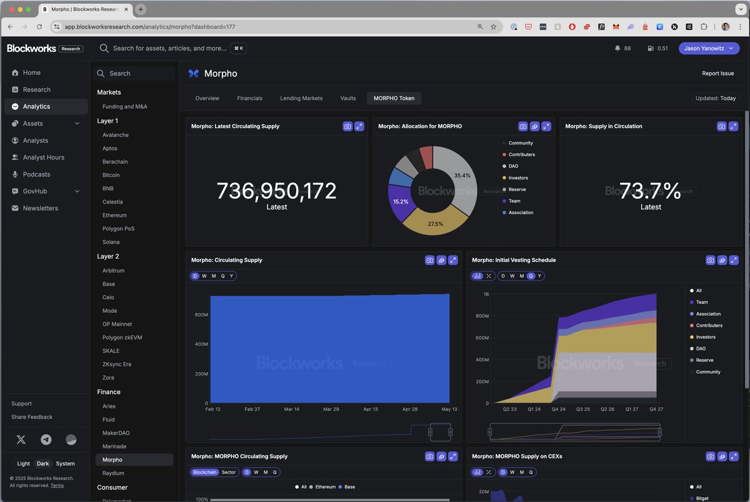Select Y interval on Morpho: Circulating Supply chart

click(x=231, y=276)
